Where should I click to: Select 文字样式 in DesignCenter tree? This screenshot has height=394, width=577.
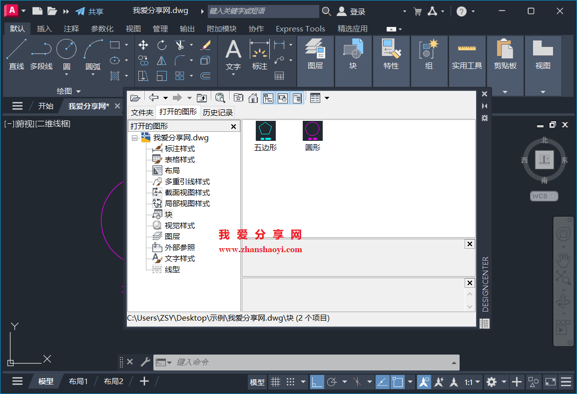[179, 258]
